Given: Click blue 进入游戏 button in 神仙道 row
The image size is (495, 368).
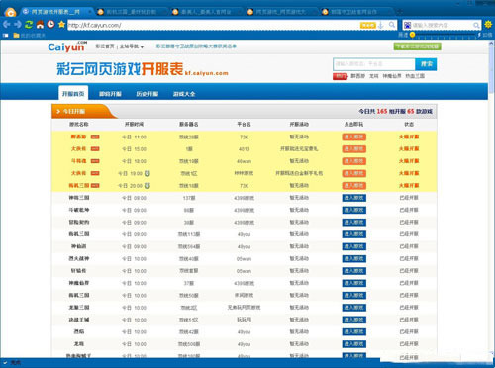Looking at the screenshot, I should pos(353,246).
